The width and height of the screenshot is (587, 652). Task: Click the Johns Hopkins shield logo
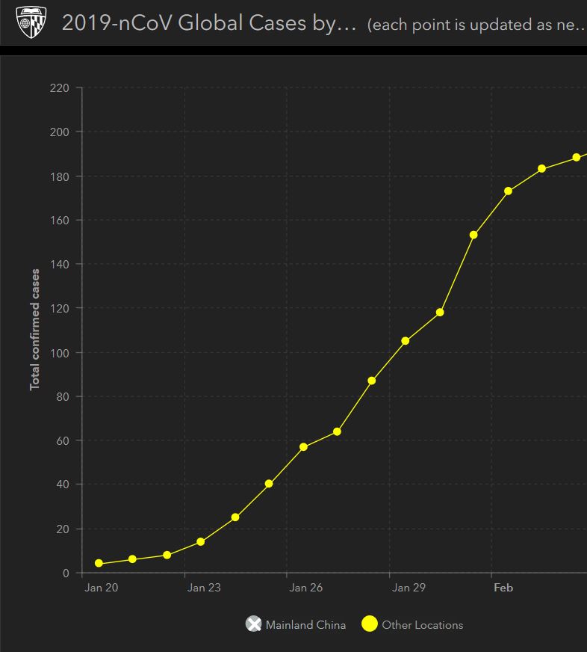point(30,22)
